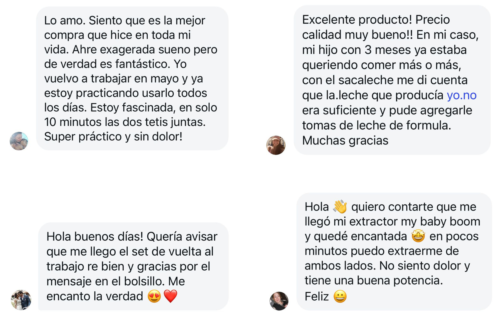This screenshot has width=499, height=317.
Task: Click the star-struck emoji after "encantada"
Action: click(418, 236)
